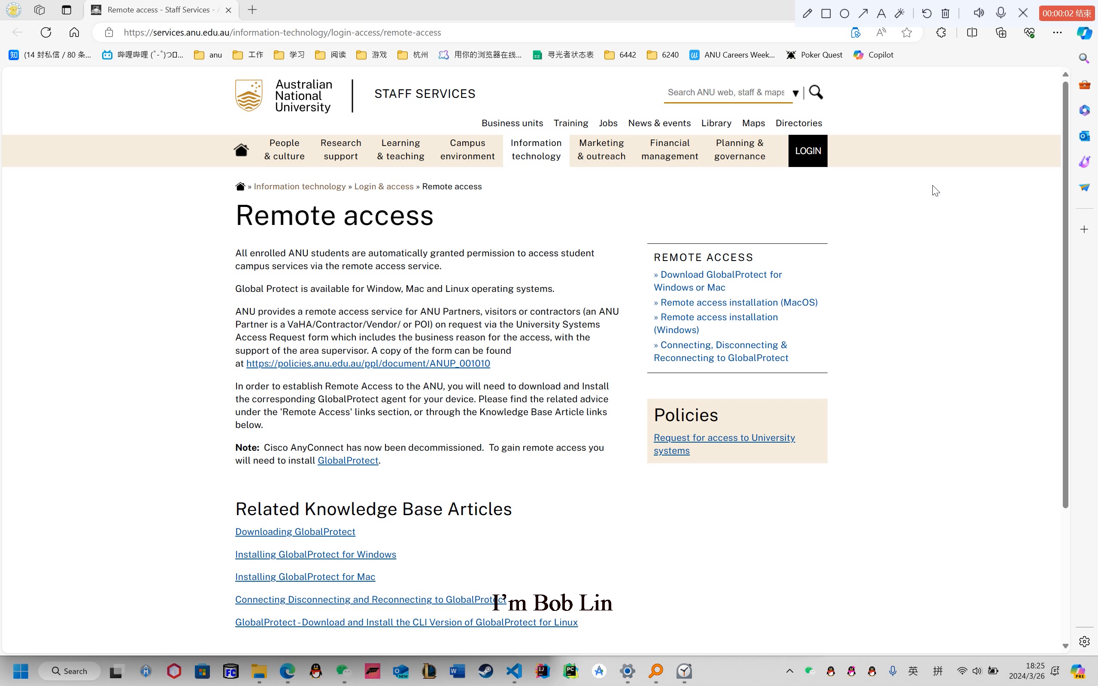The image size is (1098, 686).
Task: Clear annotations with the trash icon
Action: click(x=945, y=13)
